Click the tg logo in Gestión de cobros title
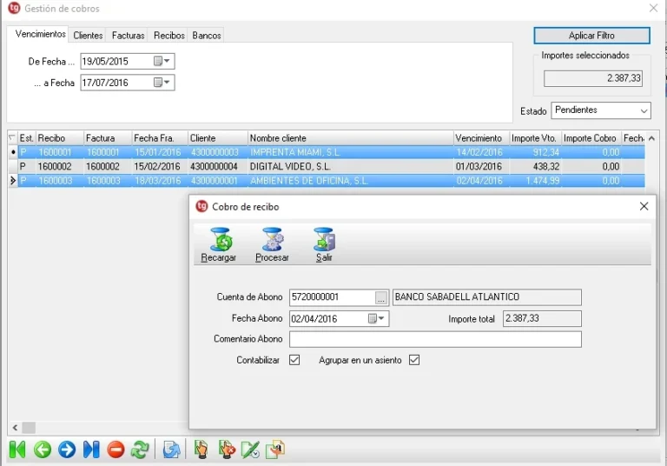This screenshot has width=667, height=466. [14, 8]
